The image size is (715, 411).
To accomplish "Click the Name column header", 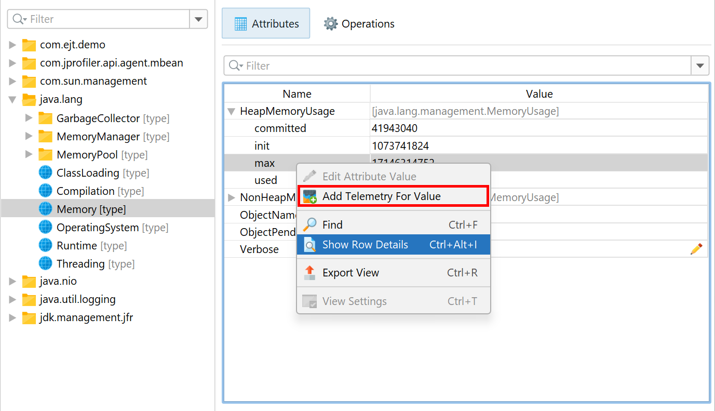I will click(x=297, y=94).
